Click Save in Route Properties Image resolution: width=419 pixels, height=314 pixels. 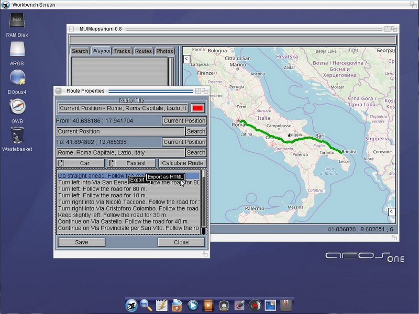(81, 242)
